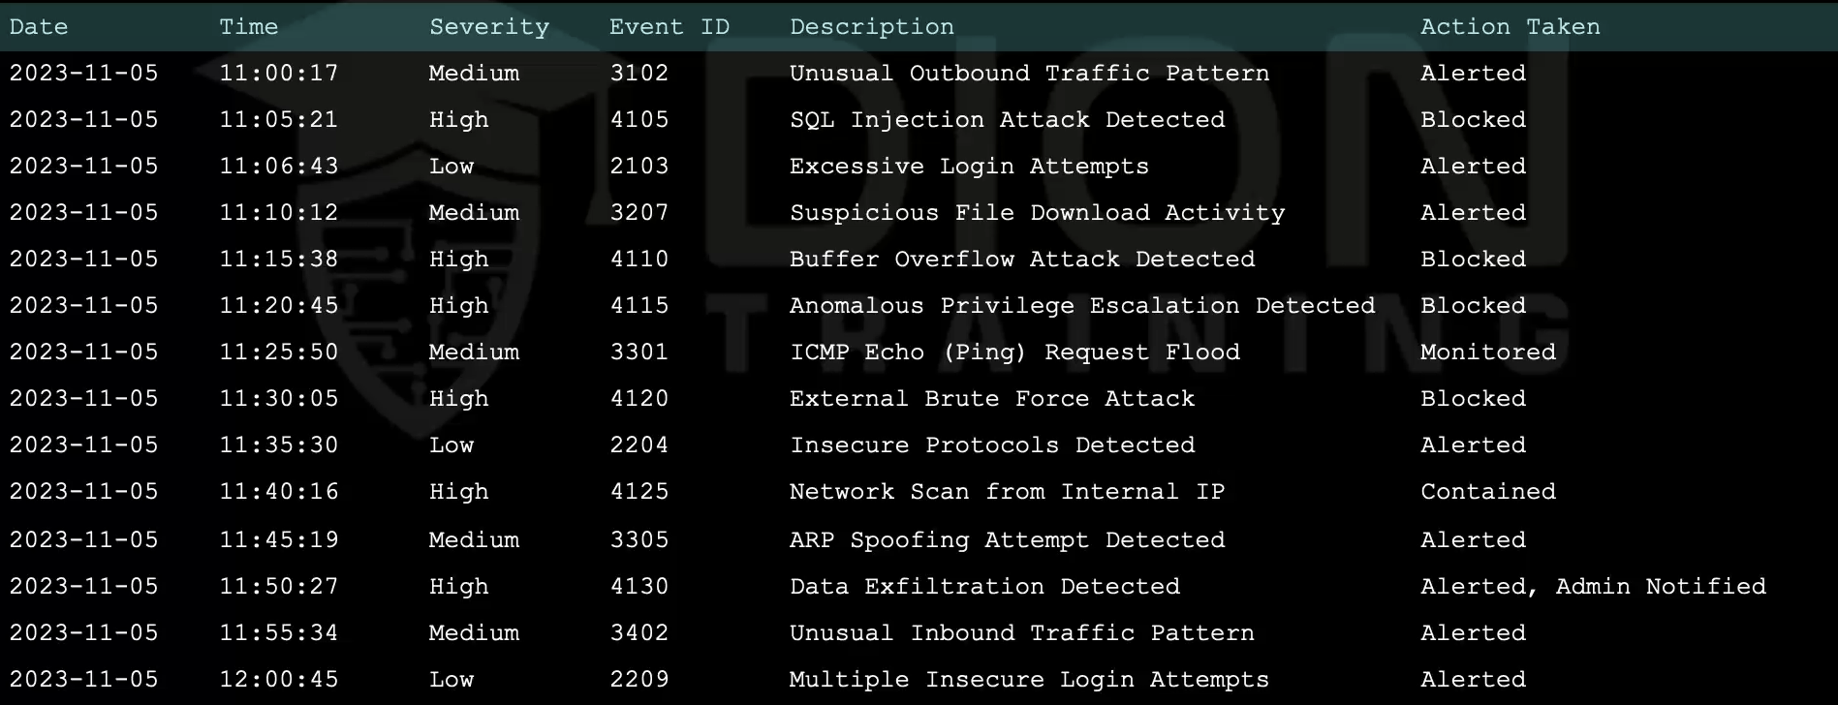This screenshot has height=705, width=1838.
Task: Click the Monitored action for ICMP flood
Action: (1487, 352)
